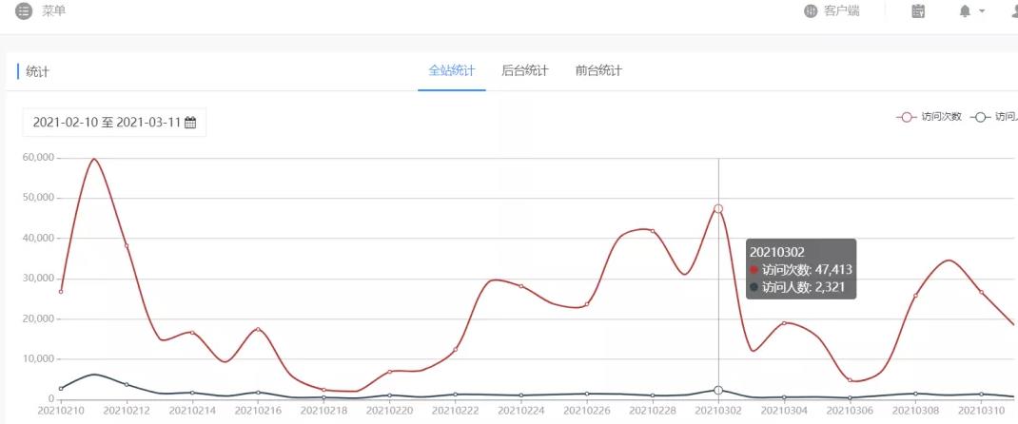Expand the notification bell dropdown arrow

point(982,11)
